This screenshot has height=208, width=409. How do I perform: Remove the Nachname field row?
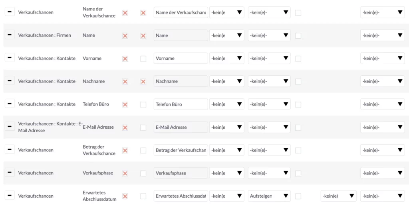point(10,81)
